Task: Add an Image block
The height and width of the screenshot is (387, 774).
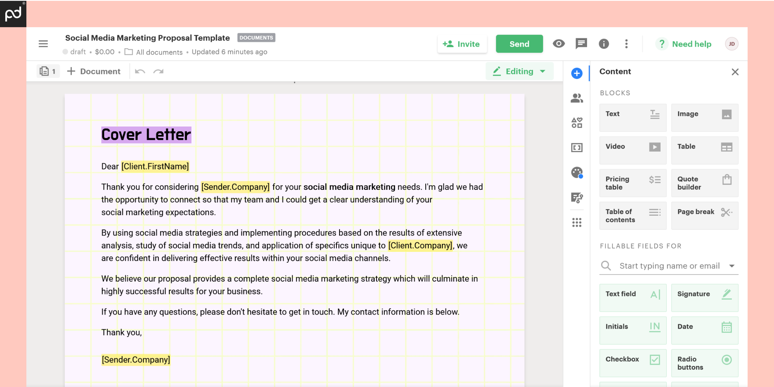Action: pyautogui.click(x=705, y=118)
